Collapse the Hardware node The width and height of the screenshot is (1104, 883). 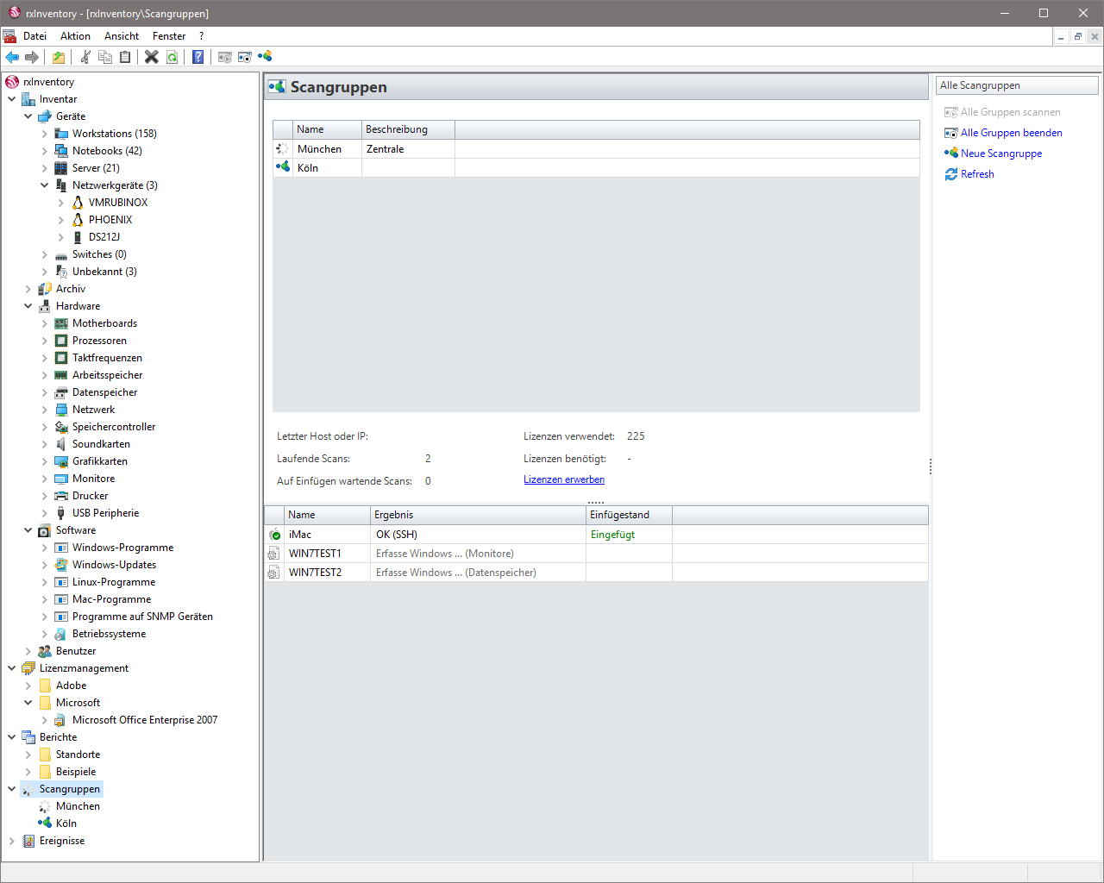pyautogui.click(x=28, y=306)
